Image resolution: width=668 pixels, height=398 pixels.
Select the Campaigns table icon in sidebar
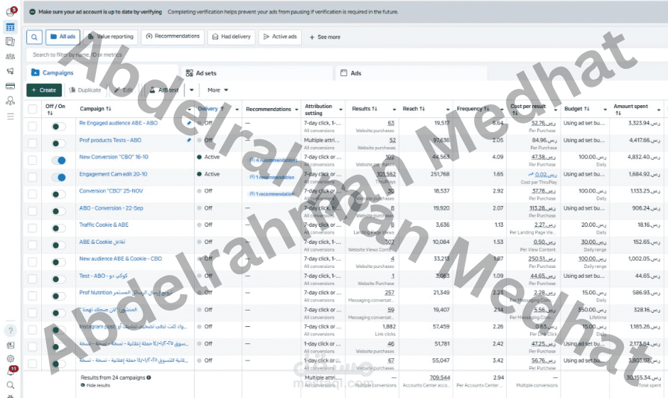pyautogui.click(x=10, y=27)
